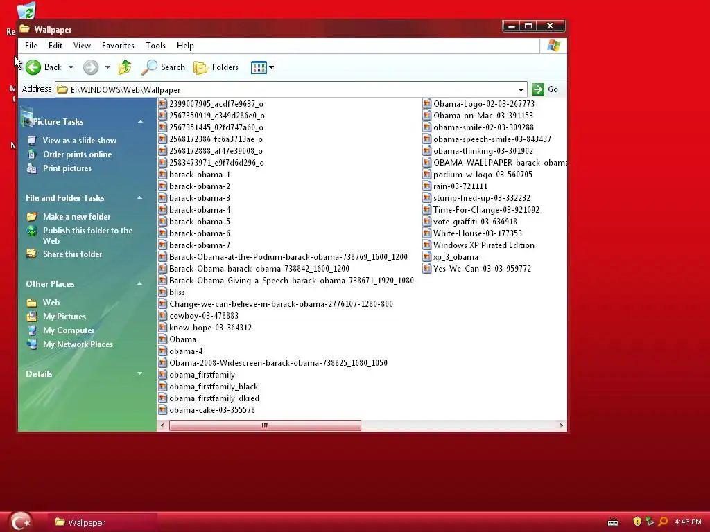710x532 pixels.
Task: Click the slide show icon in Picture Tasks
Action: [32, 140]
